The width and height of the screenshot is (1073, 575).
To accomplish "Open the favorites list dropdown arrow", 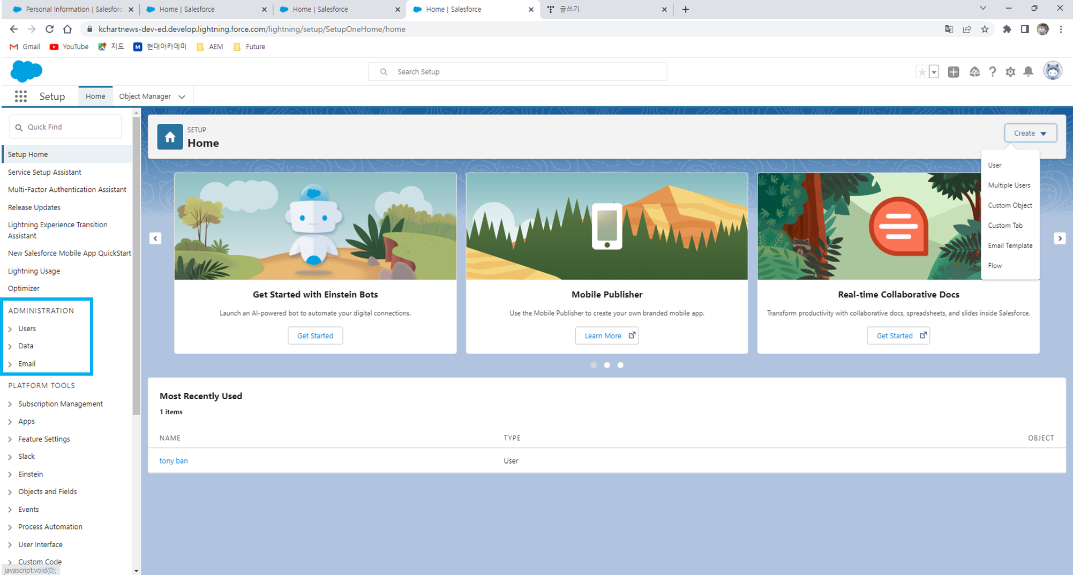I will pos(934,72).
